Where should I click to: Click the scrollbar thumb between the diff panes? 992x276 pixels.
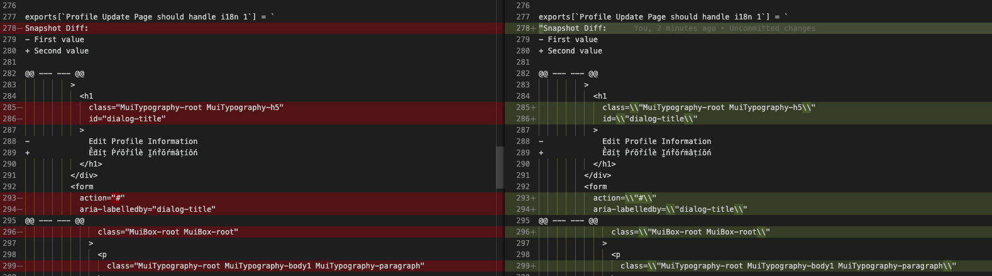click(500, 168)
